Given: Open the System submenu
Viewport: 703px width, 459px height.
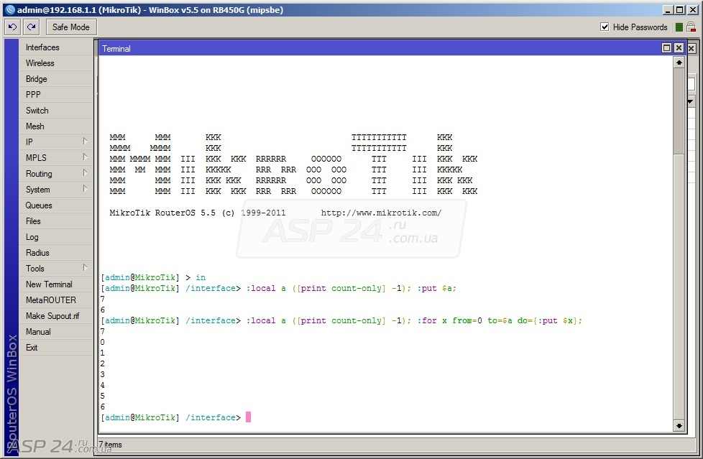Looking at the screenshot, I should tap(57, 190).
